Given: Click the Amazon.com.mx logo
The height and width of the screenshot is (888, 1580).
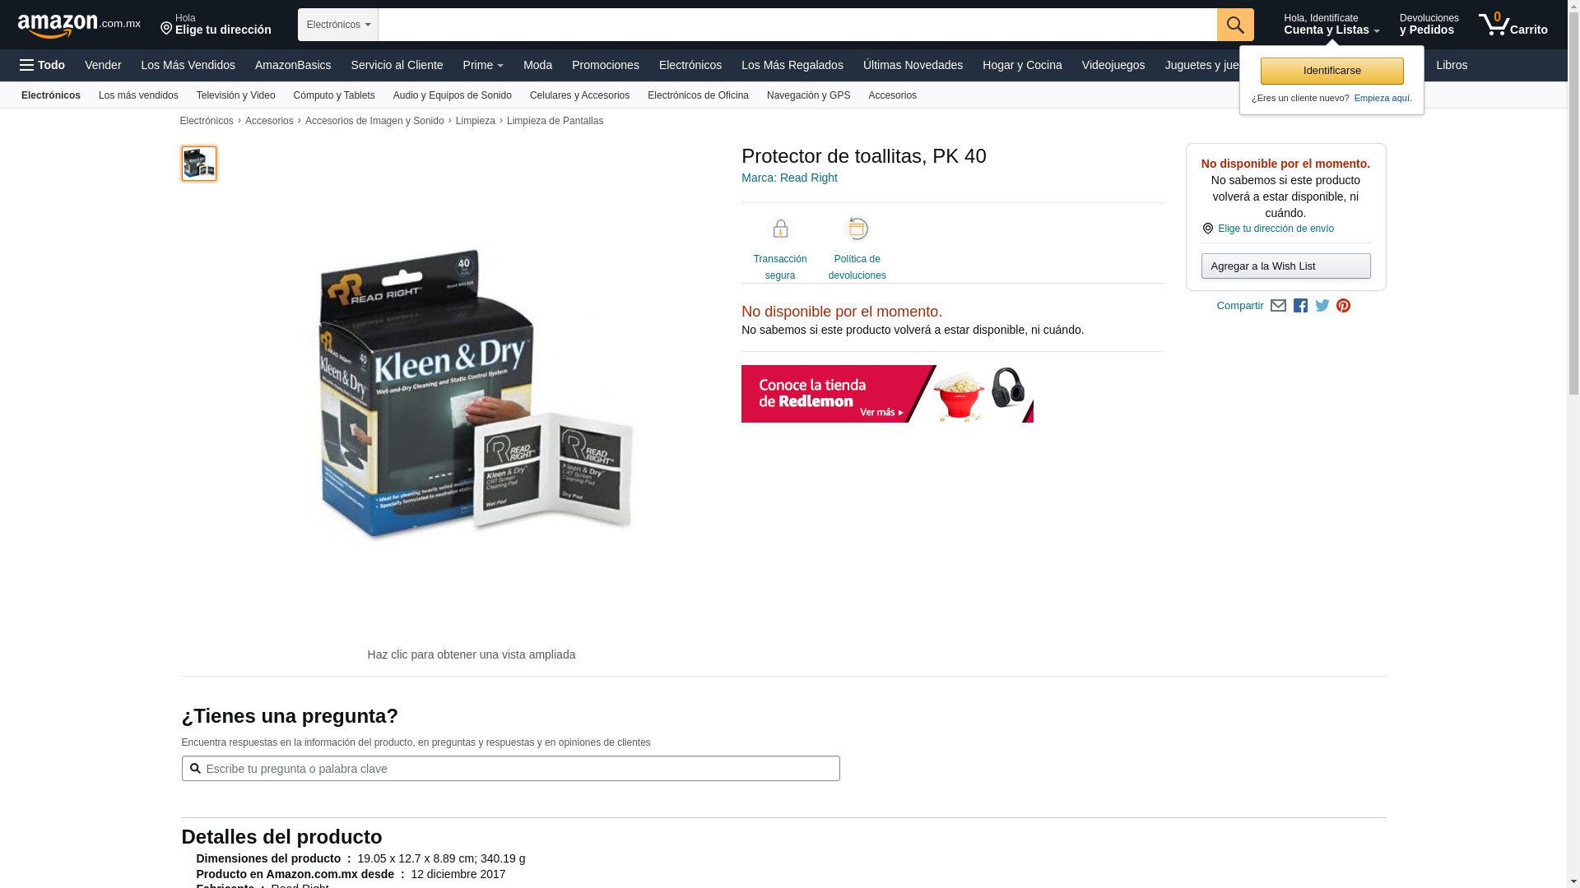Looking at the screenshot, I should coord(79,25).
